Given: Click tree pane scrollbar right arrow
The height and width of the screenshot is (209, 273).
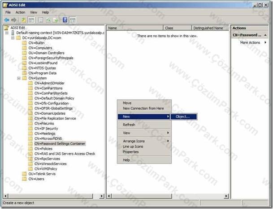Looking at the screenshot, I should (101, 196).
